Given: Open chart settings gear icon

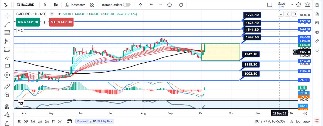Looking at the screenshot, I should 299,5.
